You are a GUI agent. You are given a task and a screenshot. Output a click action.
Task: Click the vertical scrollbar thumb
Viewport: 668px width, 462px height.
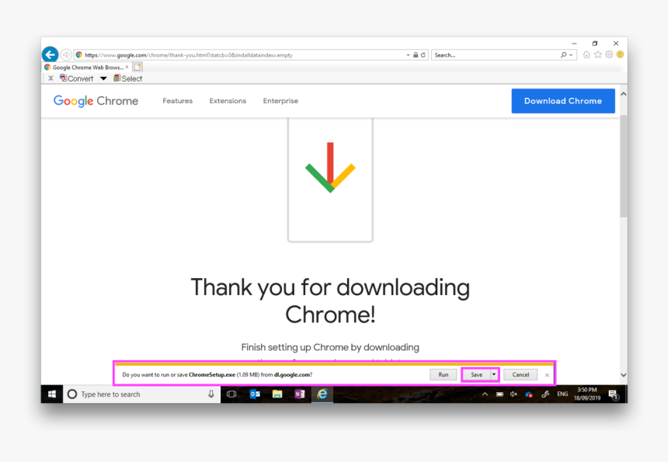(624, 166)
